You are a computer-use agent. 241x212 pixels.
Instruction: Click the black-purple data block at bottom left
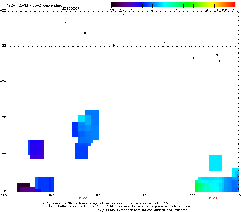pos(26,188)
